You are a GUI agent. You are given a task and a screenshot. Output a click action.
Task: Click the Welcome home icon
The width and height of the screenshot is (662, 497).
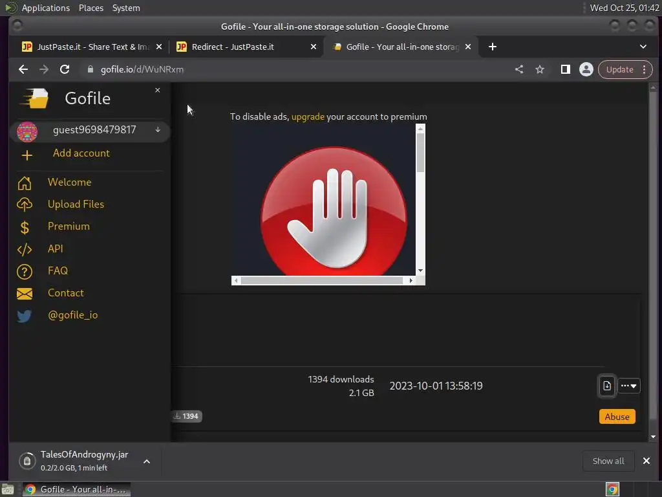(x=25, y=183)
